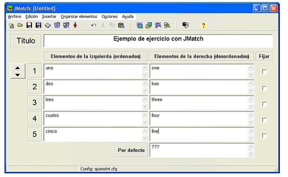Screen dimensions: 288x177
Task: Click the Elementos de la derecha header
Action: tap(202, 56)
